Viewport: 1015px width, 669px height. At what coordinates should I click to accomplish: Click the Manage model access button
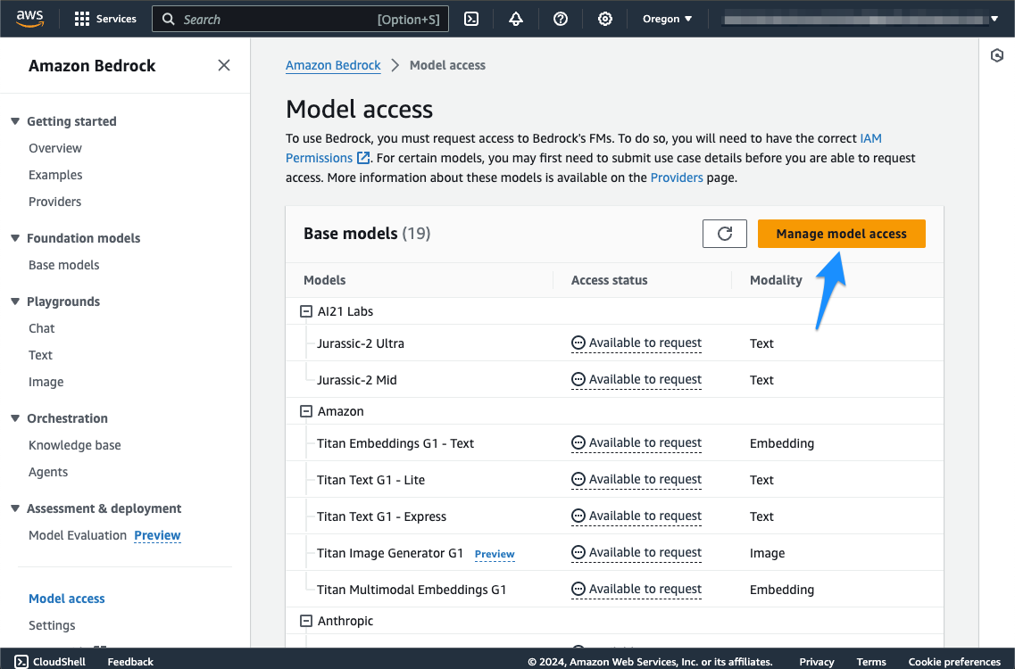tap(841, 234)
